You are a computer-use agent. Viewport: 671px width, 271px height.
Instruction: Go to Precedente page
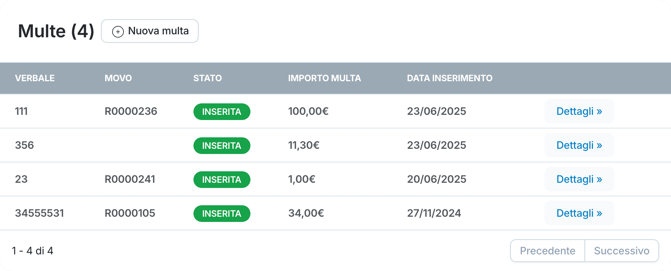coord(547,251)
